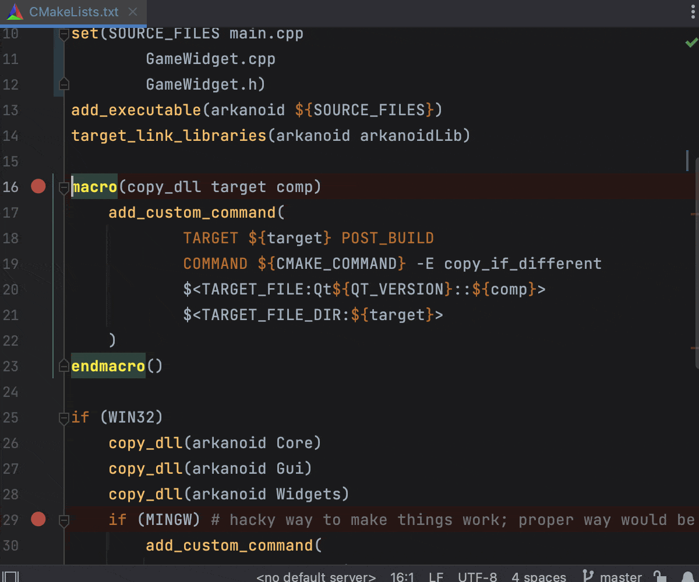Image resolution: width=699 pixels, height=582 pixels.
Task: Remove the breakpoint on line 16
Action: pos(38,187)
